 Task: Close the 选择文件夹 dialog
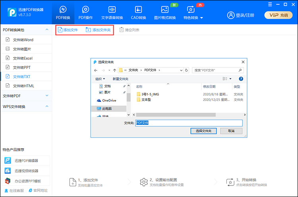pos(243,62)
